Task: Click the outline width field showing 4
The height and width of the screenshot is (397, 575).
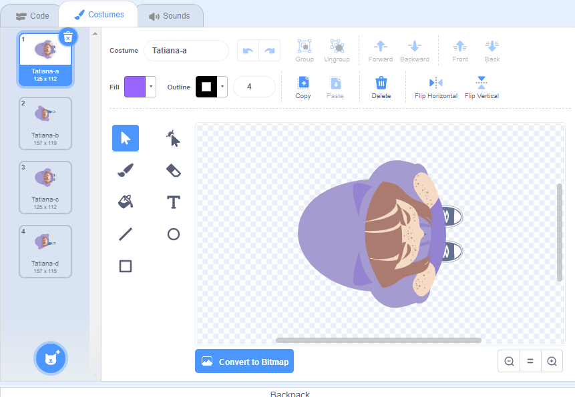Action: point(254,87)
